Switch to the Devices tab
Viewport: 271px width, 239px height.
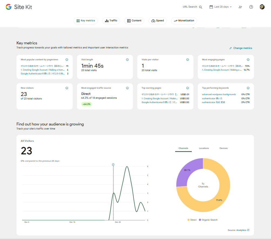223,148
